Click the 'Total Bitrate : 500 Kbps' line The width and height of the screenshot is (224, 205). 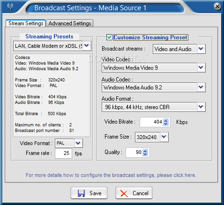[x=40, y=114]
